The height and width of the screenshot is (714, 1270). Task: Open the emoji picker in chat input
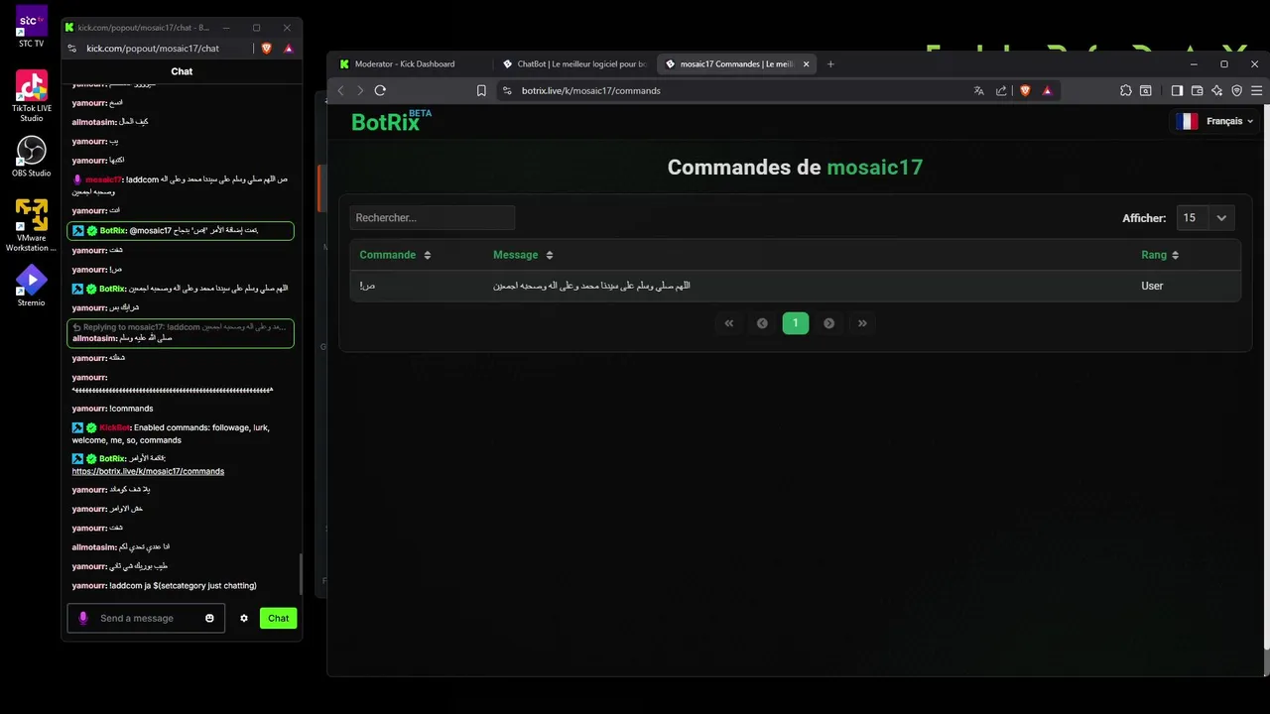pyautogui.click(x=209, y=618)
